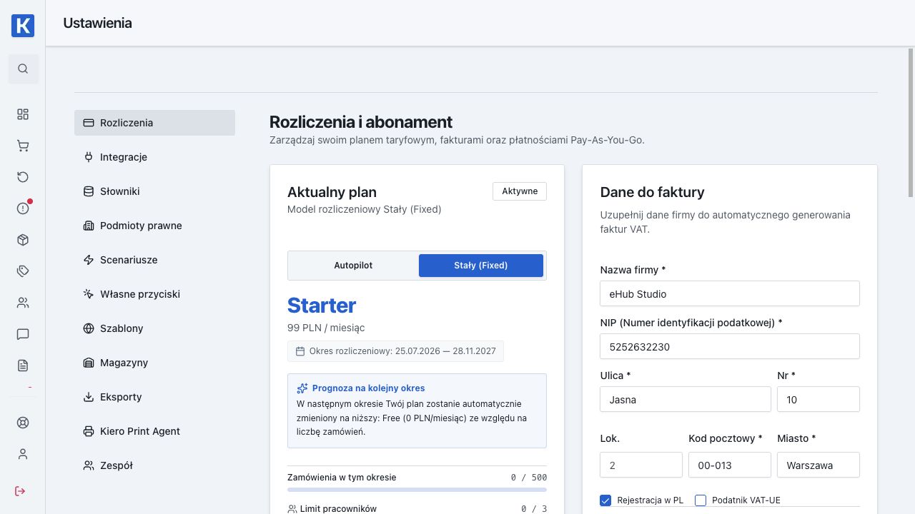Viewport: 915px width, 514px height.
Task: Open the support lifebuoy icon
Action: pos(23,423)
